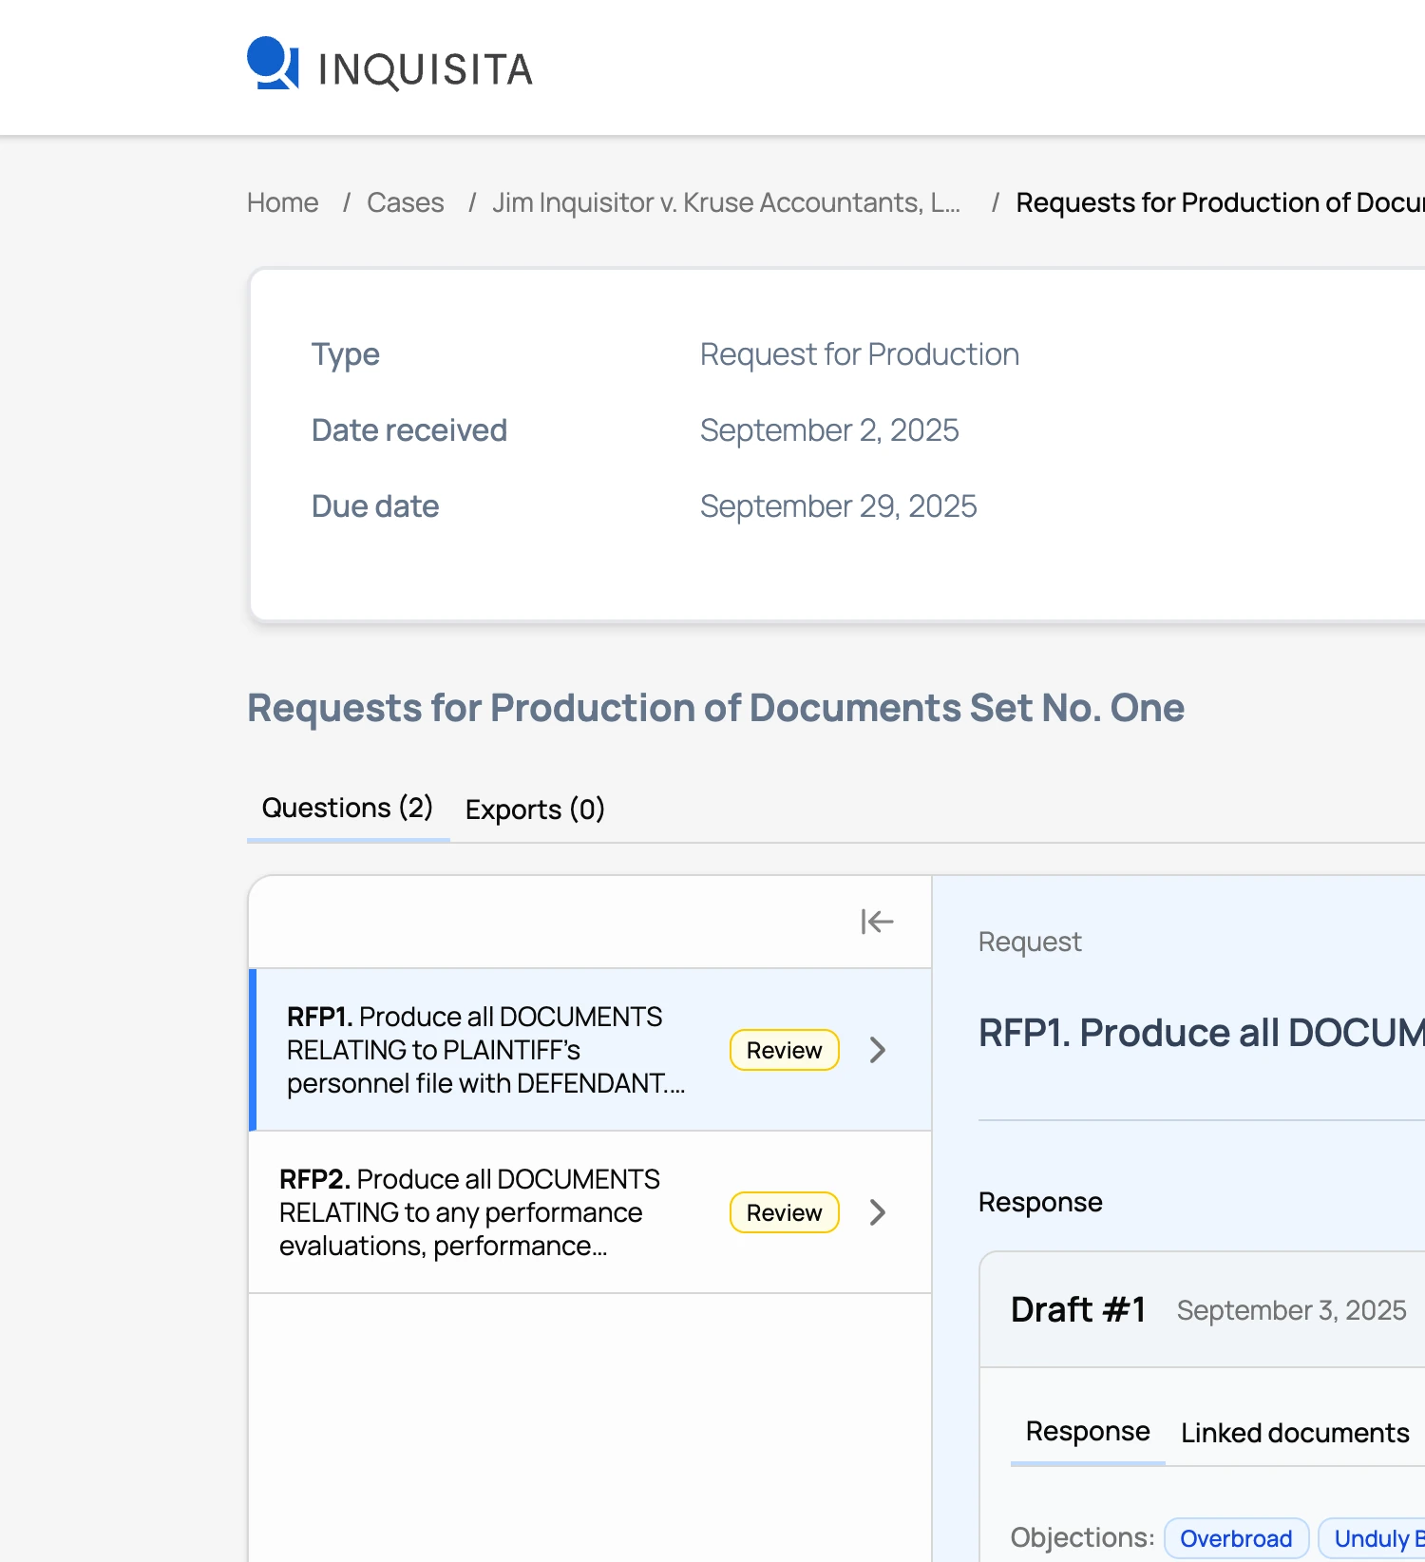Expand RFP2 with its chevron arrow

coord(878,1212)
